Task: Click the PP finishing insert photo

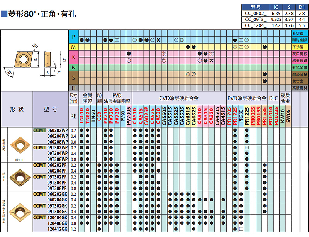Action: click(20, 178)
